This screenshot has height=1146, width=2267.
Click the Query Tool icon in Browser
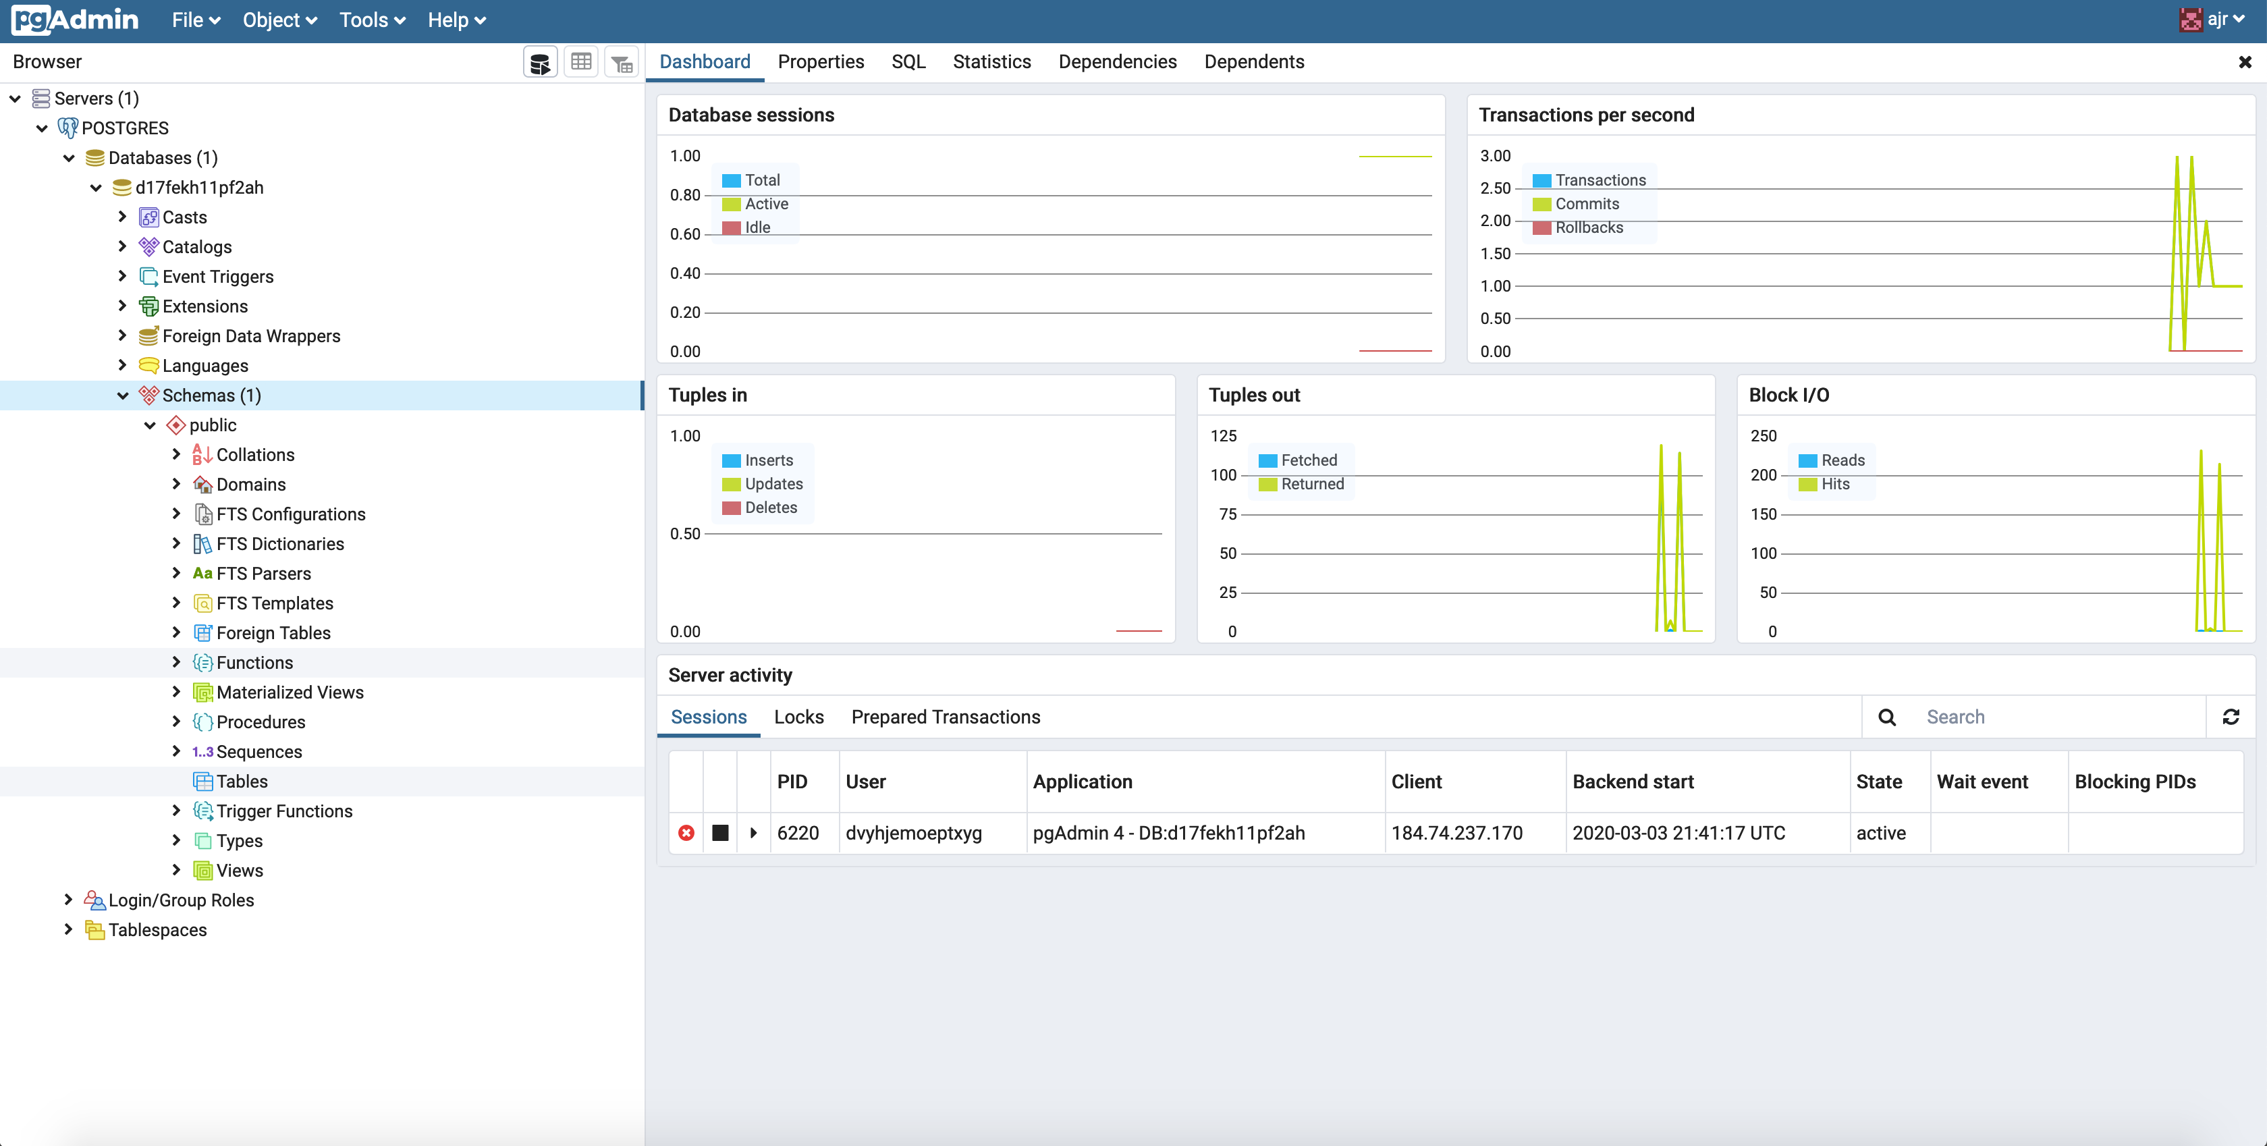coord(539,63)
